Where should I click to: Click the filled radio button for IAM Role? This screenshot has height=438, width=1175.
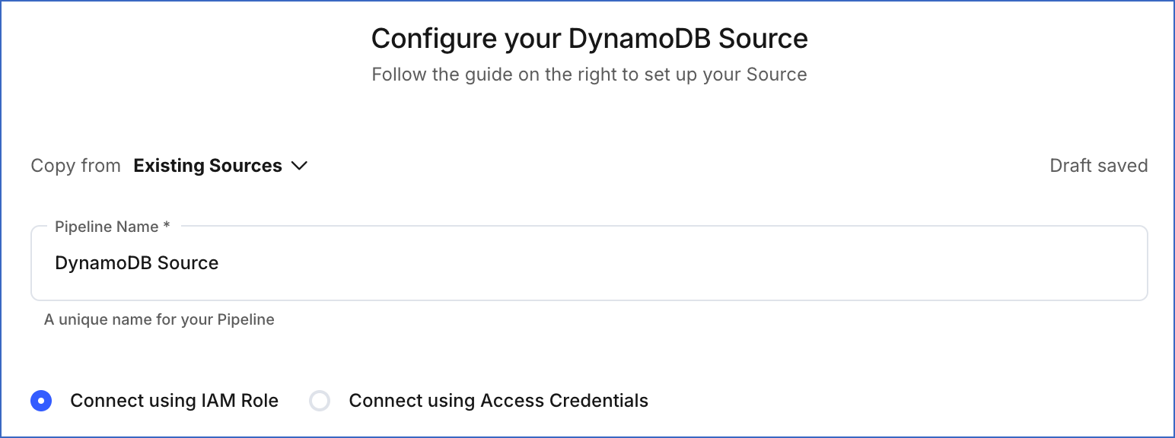pyautogui.click(x=42, y=400)
